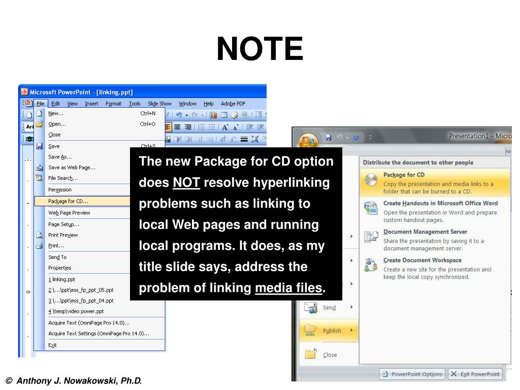Choose Package for CD in File menu

pos(82,201)
